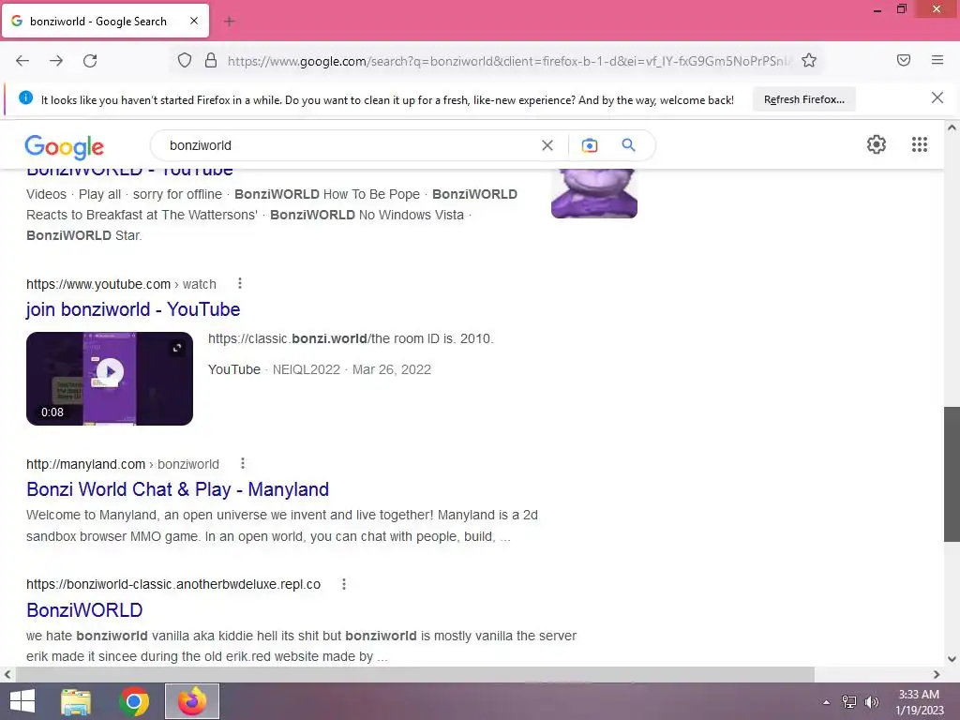
Task: Bookmark this page with the star icon
Action: click(x=809, y=61)
